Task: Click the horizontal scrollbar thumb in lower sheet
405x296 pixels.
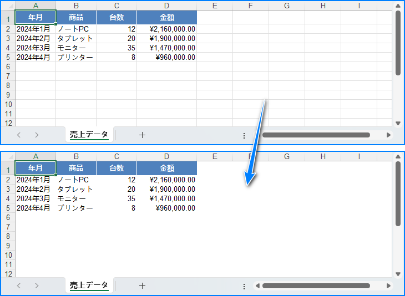Action: 316,285
